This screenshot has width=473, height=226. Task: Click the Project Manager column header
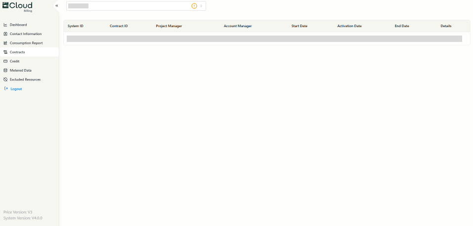[x=169, y=26]
